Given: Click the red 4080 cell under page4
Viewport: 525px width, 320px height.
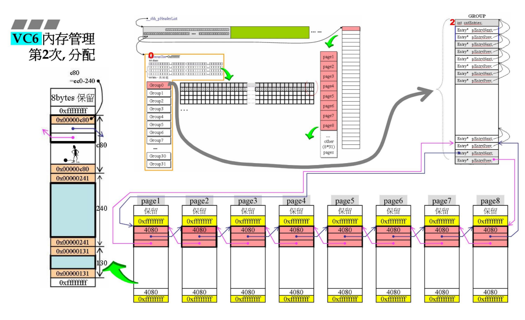Looking at the screenshot, I should pos(296,230).
